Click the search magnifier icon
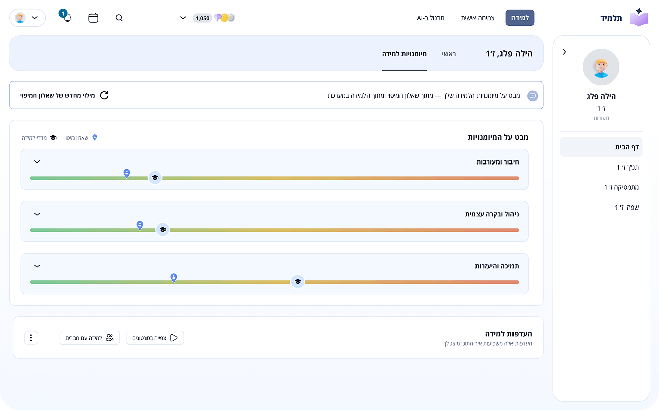The image size is (659, 411). click(x=119, y=18)
